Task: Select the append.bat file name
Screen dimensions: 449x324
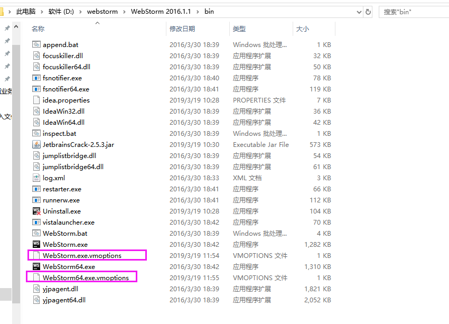Action: coord(60,45)
